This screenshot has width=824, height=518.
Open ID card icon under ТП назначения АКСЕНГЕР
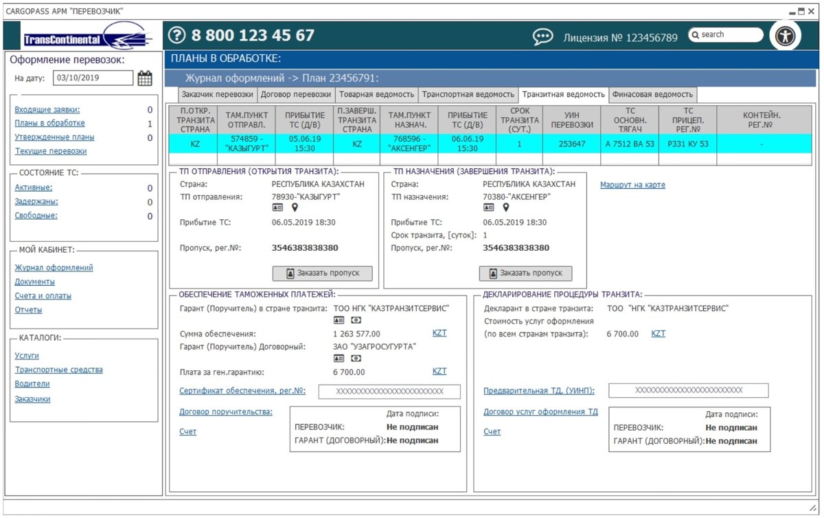(x=488, y=207)
